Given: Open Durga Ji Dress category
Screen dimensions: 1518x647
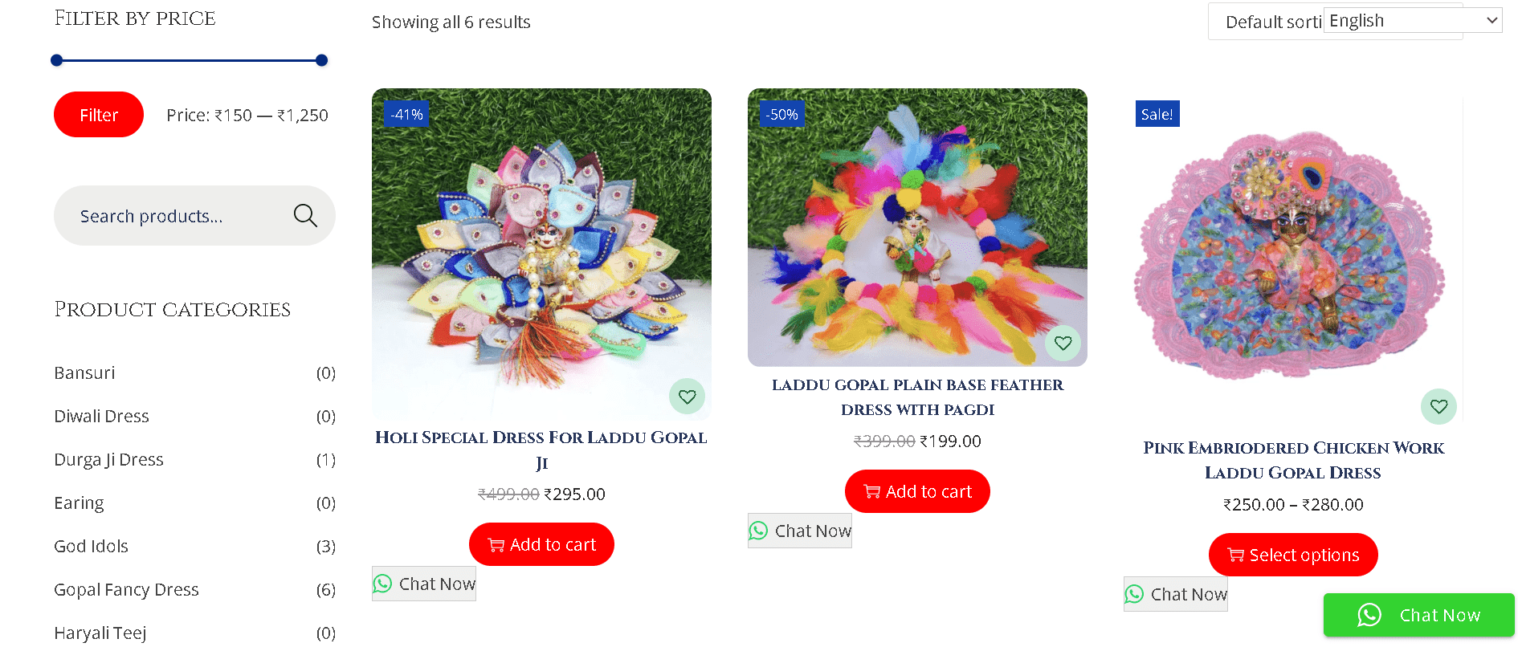Looking at the screenshot, I should [x=108, y=460].
